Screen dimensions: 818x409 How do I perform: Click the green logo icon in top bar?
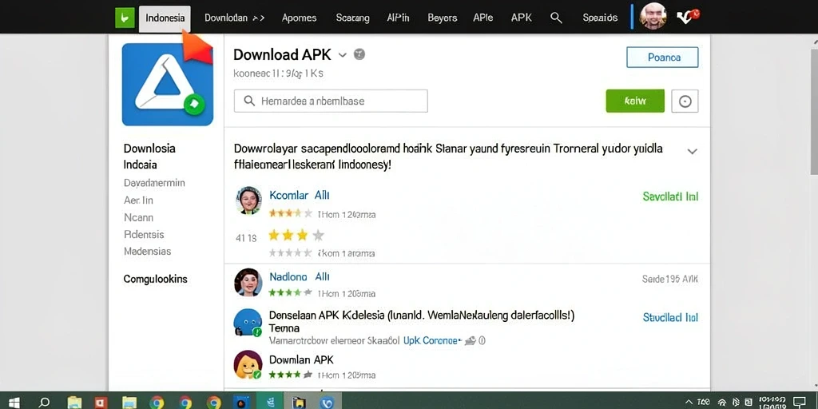click(x=124, y=18)
